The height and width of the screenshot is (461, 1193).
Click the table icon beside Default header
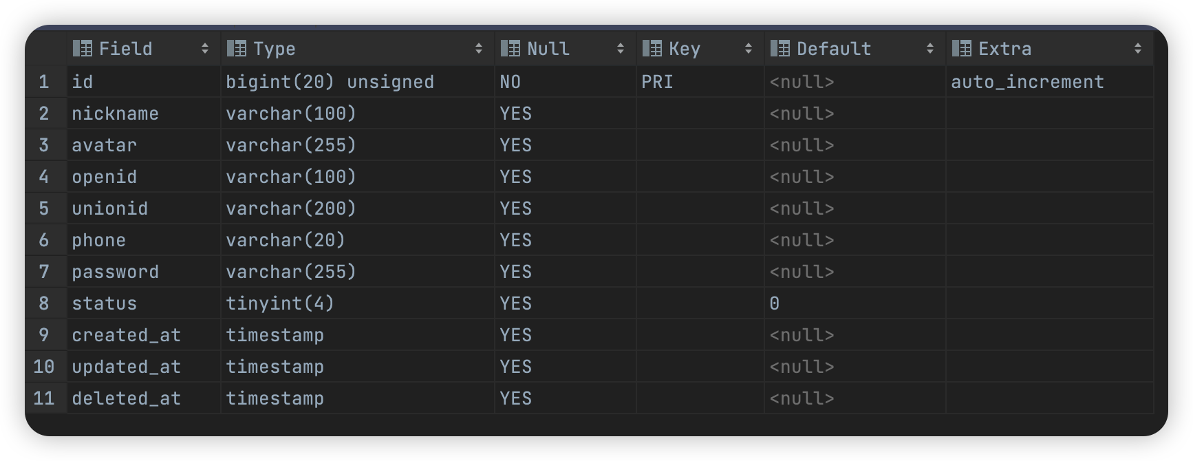[x=780, y=48]
